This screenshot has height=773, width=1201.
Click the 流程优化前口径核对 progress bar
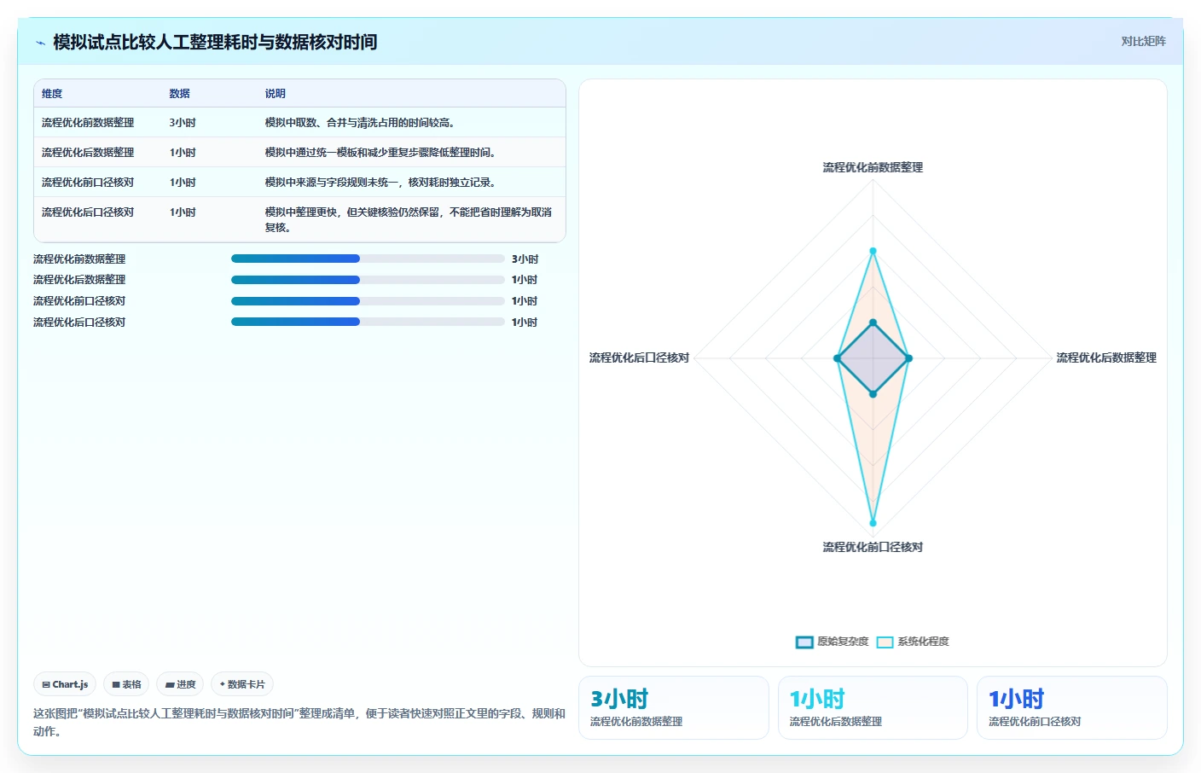pyautogui.click(x=368, y=301)
